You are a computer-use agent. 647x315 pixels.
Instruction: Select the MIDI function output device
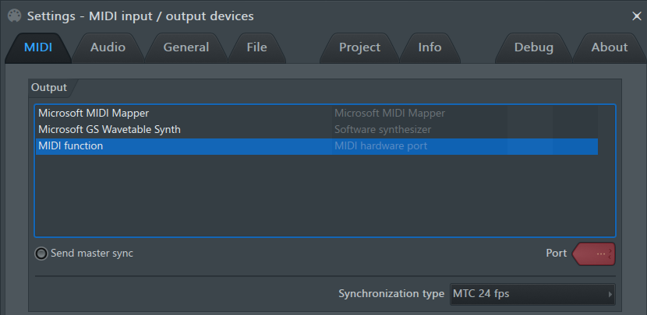[316, 146]
